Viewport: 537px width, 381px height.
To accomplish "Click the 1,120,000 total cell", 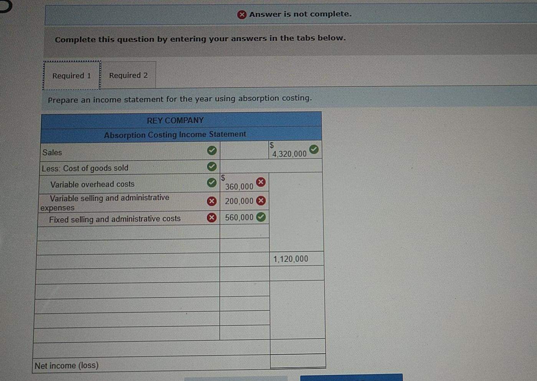I will coord(297,259).
